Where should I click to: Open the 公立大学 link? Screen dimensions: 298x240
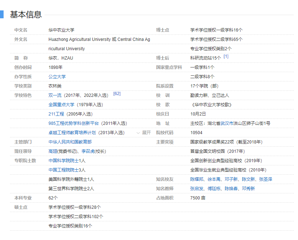(57, 77)
